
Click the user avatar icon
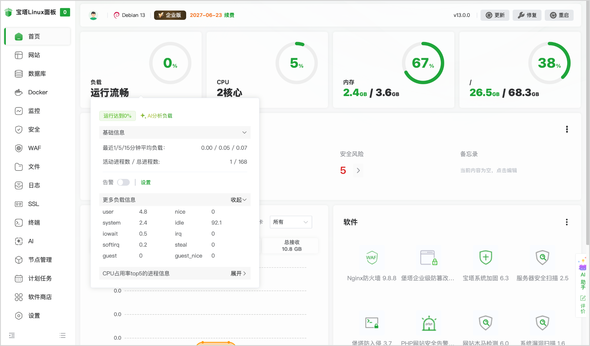point(93,15)
